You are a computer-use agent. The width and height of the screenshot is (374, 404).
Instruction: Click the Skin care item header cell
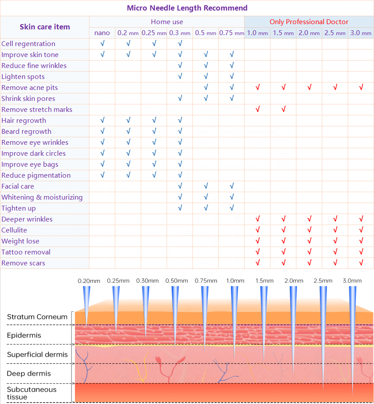coord(45,27)
